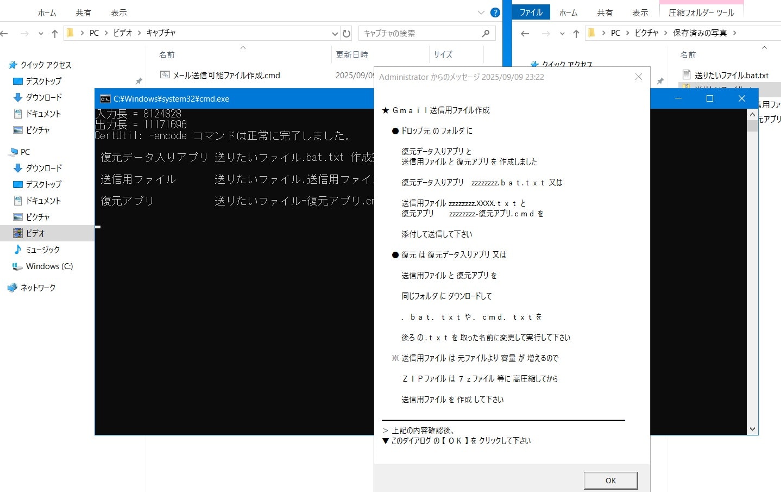Screen dimensions: 781x492
Task: Sort files by the 名前 column header
Action: 167,54
